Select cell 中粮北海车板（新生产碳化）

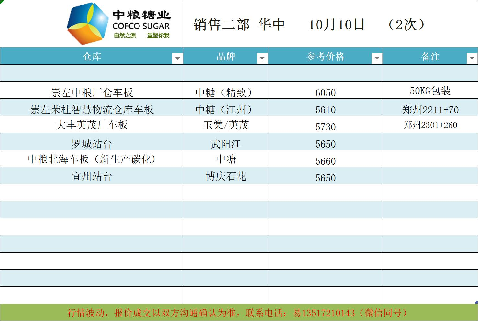[x=92, y=159]
